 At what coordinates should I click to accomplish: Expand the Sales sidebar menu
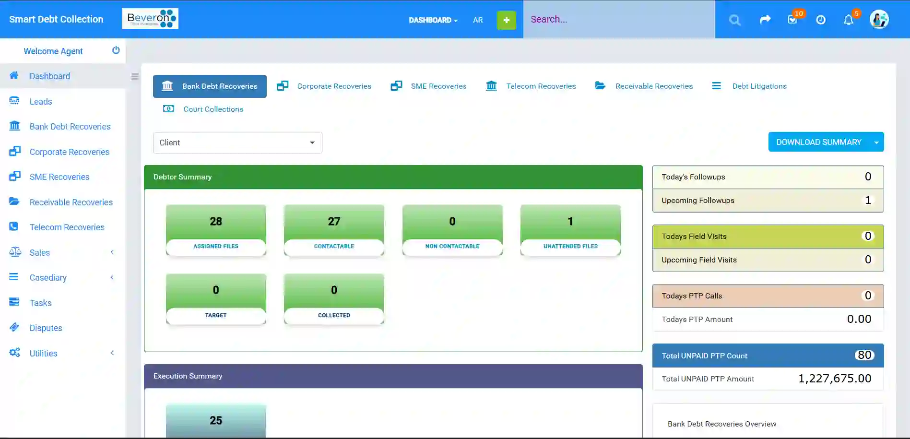62,253
